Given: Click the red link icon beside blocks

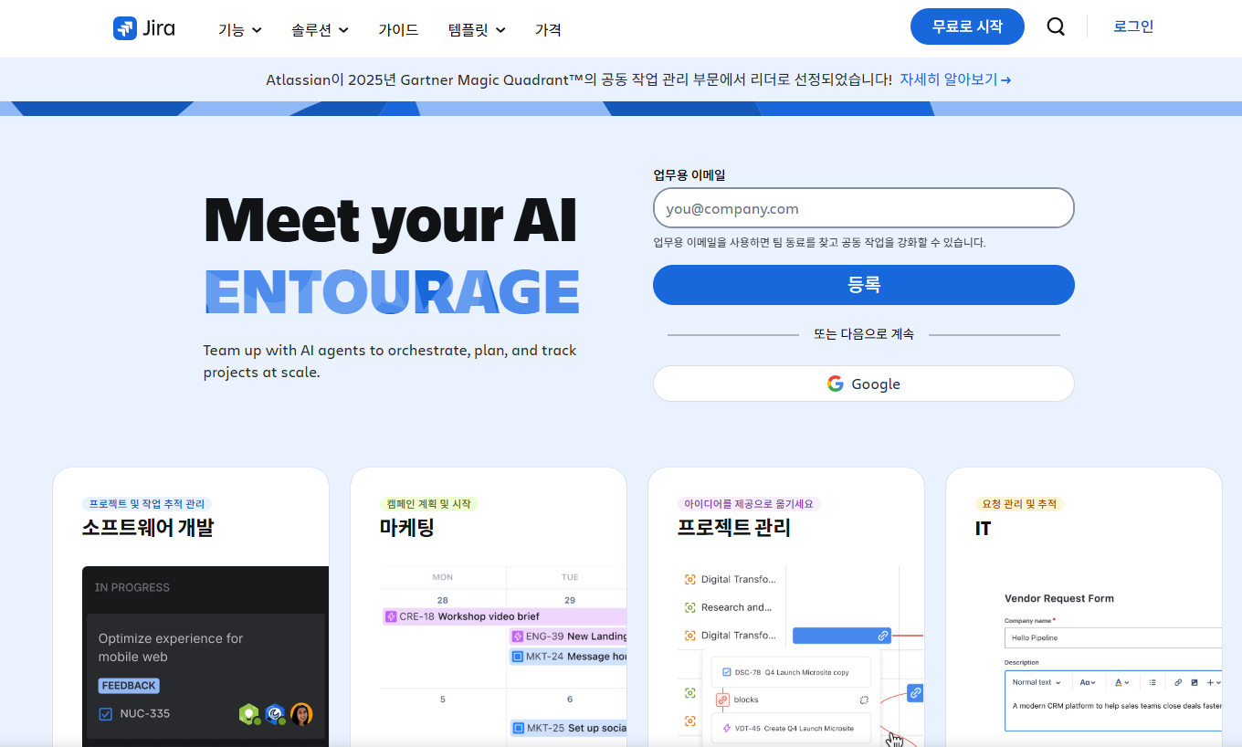Looking at the screenshot, I should tap(722, 700).
